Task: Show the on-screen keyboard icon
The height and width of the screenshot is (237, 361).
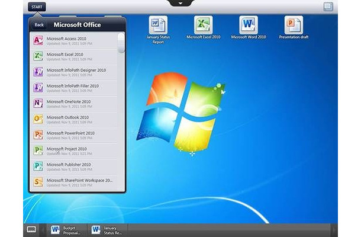Action: (31, 229)
